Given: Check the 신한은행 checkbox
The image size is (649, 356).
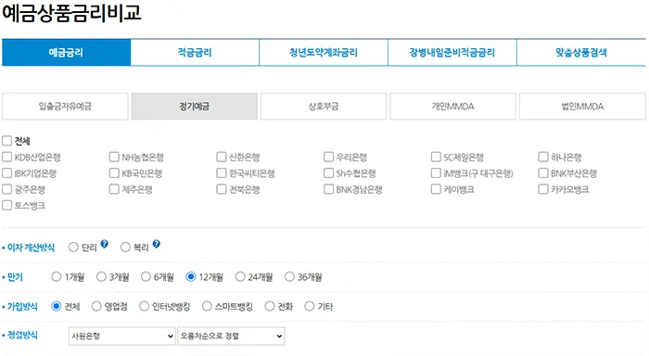Looking at the screenshot, I should 221,157.
